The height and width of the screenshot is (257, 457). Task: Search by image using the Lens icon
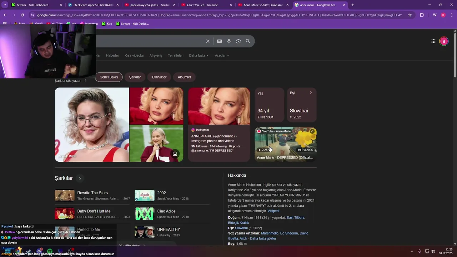tap(238, 41)
